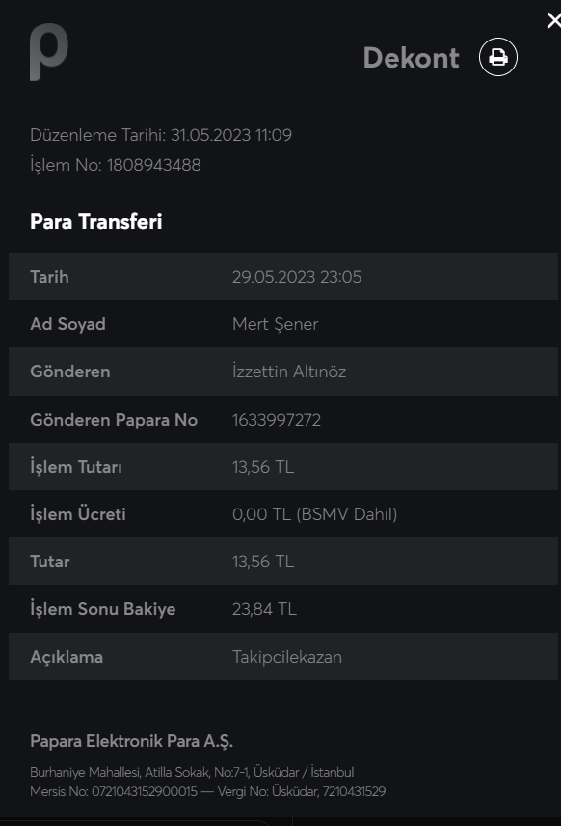Click Papara Elektronik Para A.Ş. footer title
The image size is (561, 826).
131,741
